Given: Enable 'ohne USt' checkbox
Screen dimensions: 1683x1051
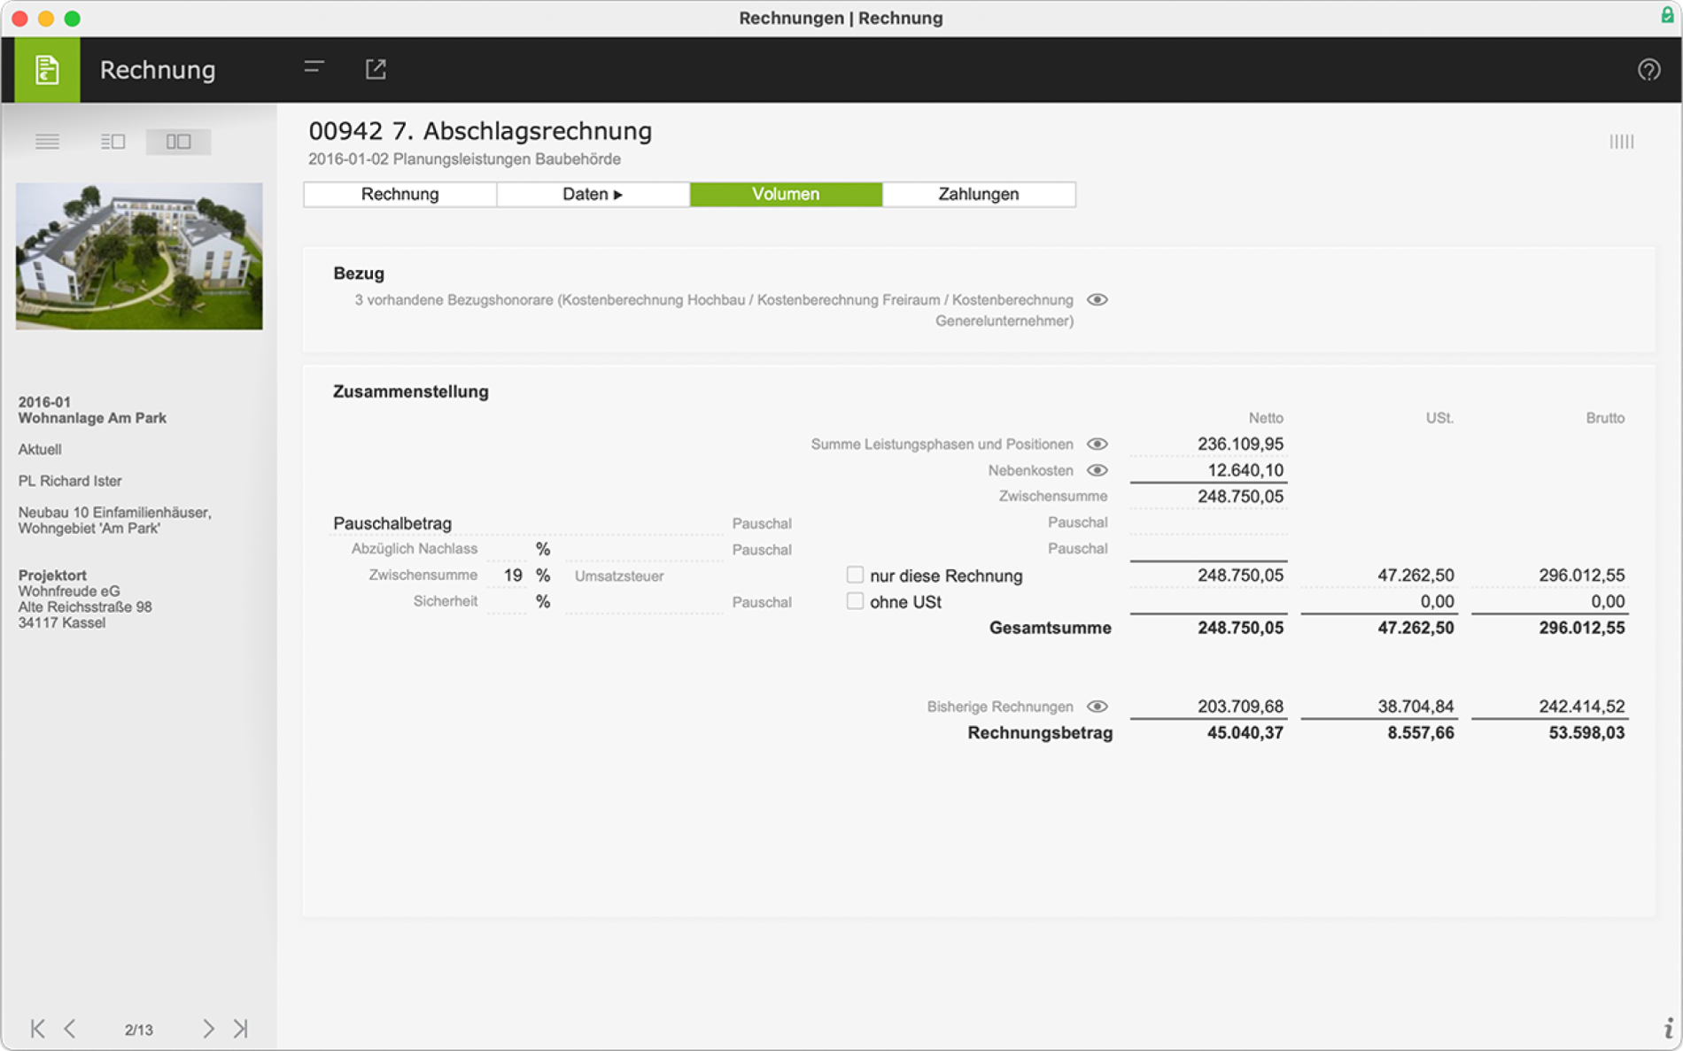Looking at the screenshot, I should [x=855, y=601].
